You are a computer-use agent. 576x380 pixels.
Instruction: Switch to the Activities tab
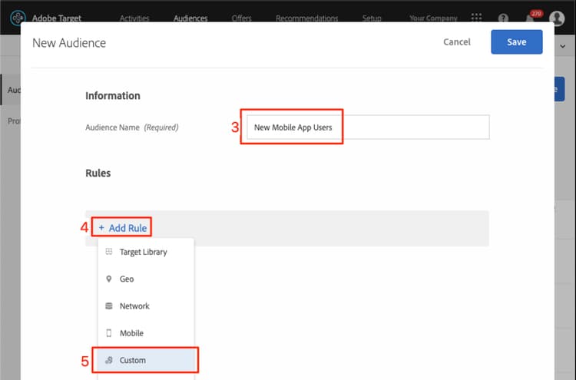pyautogui.click(x=135, y=18)
